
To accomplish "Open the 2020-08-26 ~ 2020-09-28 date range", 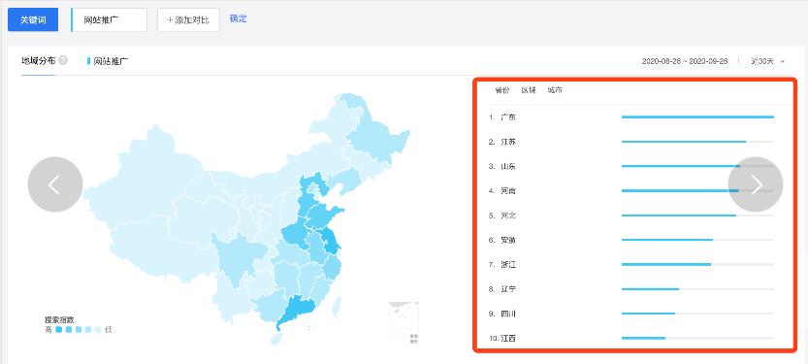I will 685,61.
